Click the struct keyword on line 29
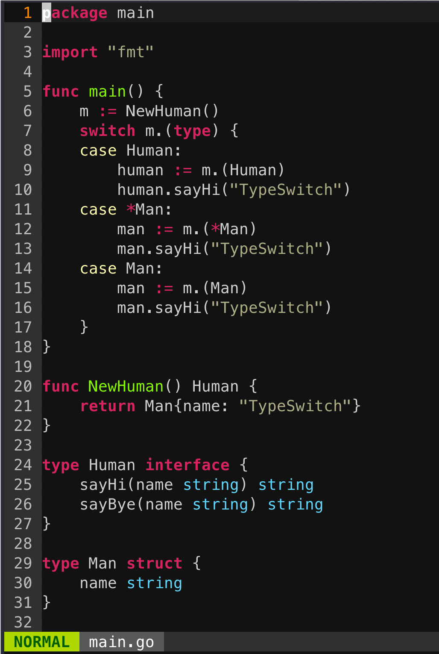439x654 pixels. pyautogui.click(x=154, y=563)
